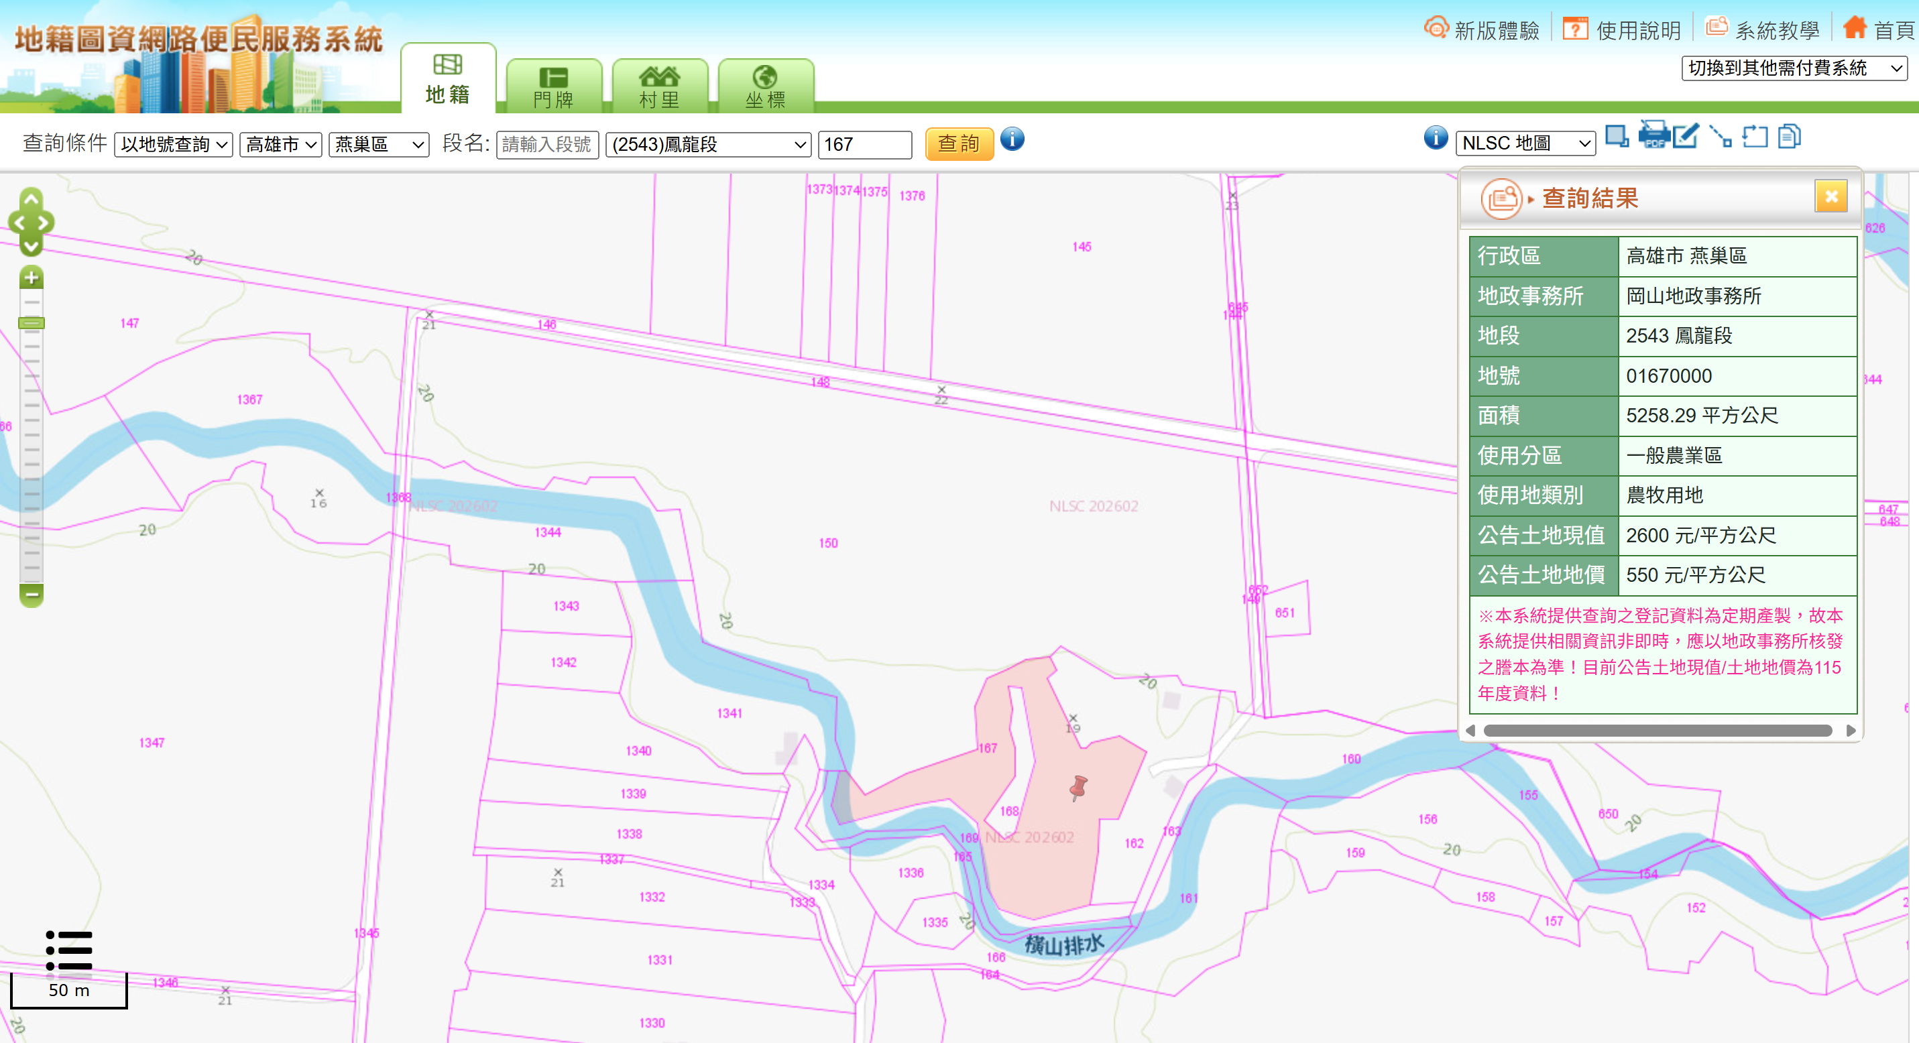Click the distance measure line tool
Image resolution: width=1919 pixels, height=1043 pixels.
click(x=1719, y=136)
